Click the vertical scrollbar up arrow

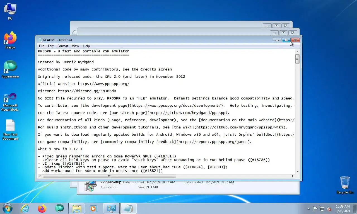(298, 52)
